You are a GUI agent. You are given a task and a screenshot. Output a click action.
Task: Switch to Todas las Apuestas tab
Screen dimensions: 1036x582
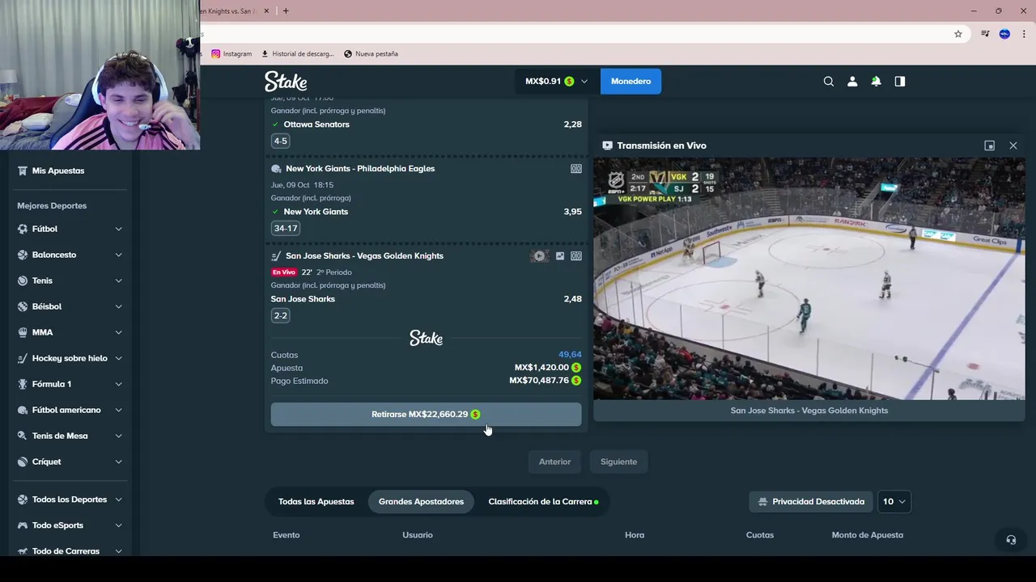pos(316,502)
